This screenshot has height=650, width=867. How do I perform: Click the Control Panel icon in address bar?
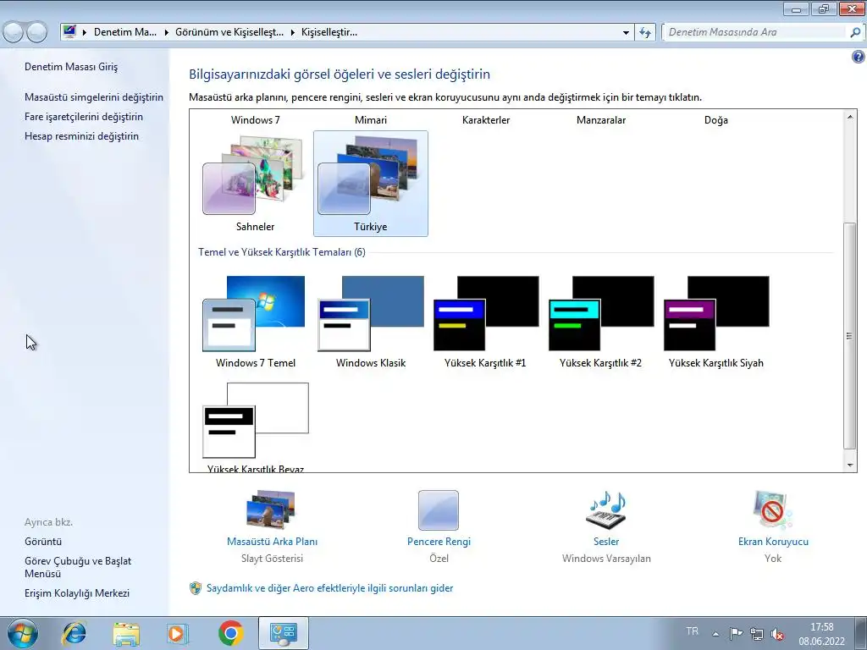click(69, 31)
